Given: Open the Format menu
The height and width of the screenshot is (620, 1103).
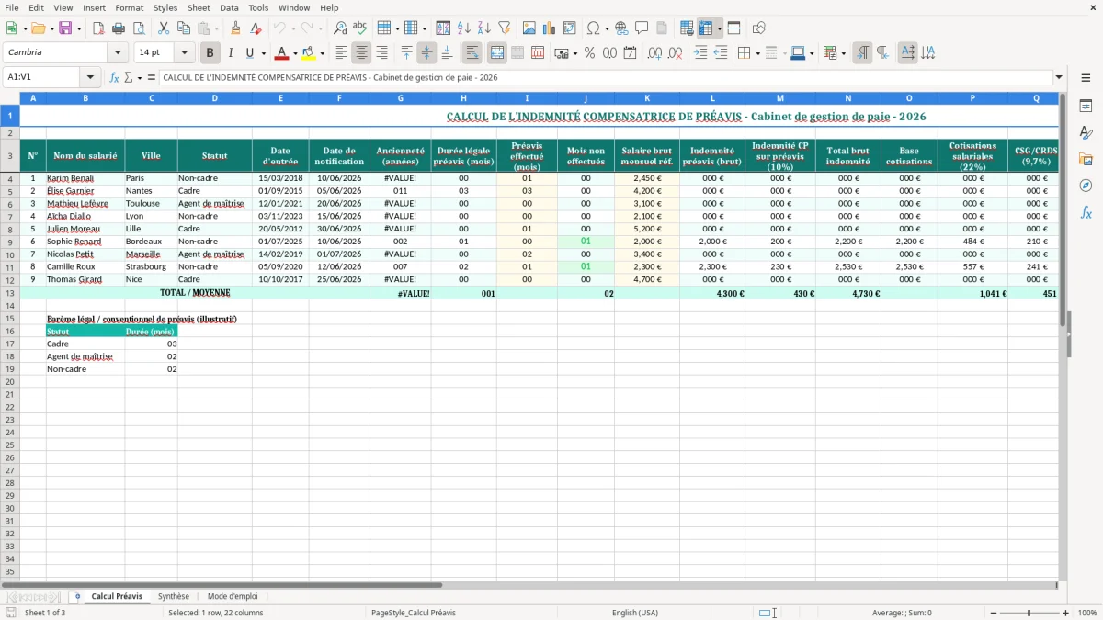Looking at the screenshot, I should (x=129, y=7).
